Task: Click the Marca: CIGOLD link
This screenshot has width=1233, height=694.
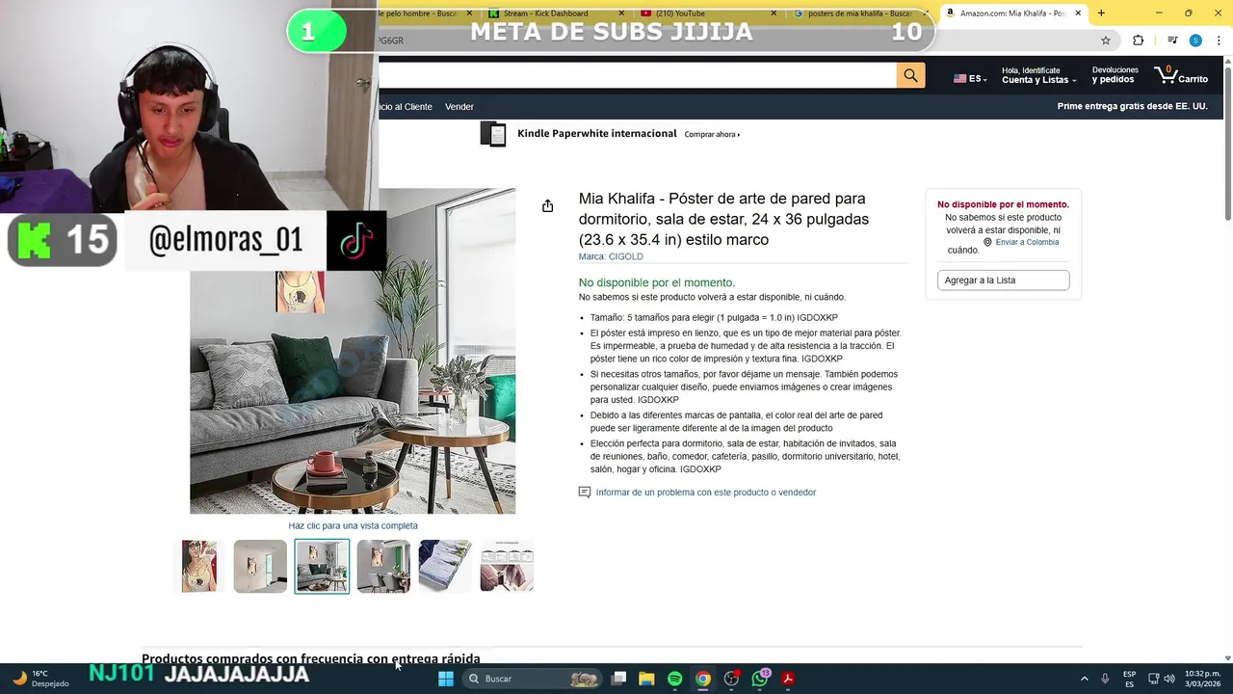Action: pyautogui.click(x=611, y=256)
